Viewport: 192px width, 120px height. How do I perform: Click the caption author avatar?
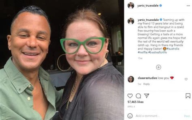coord(131,21)
